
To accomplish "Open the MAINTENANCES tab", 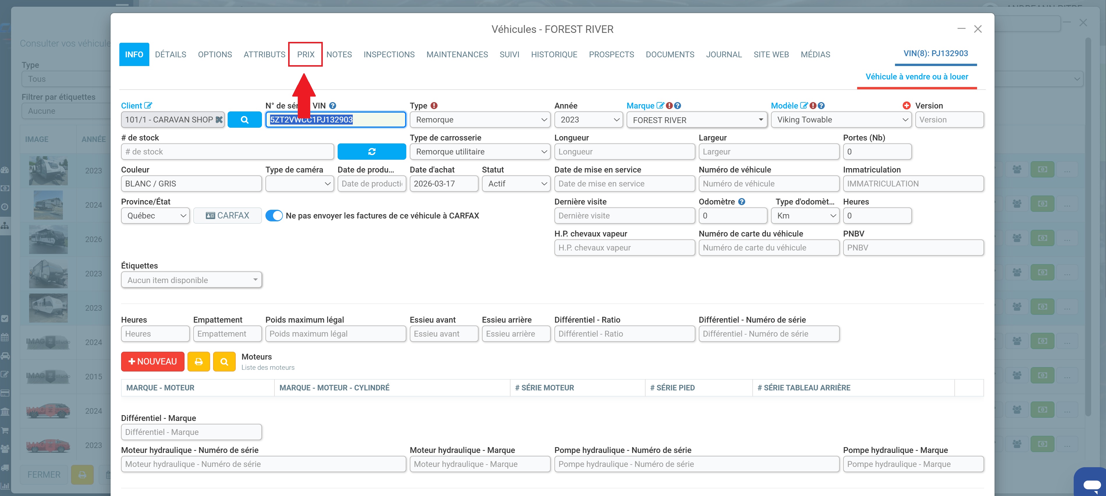I will click(457, 54).
